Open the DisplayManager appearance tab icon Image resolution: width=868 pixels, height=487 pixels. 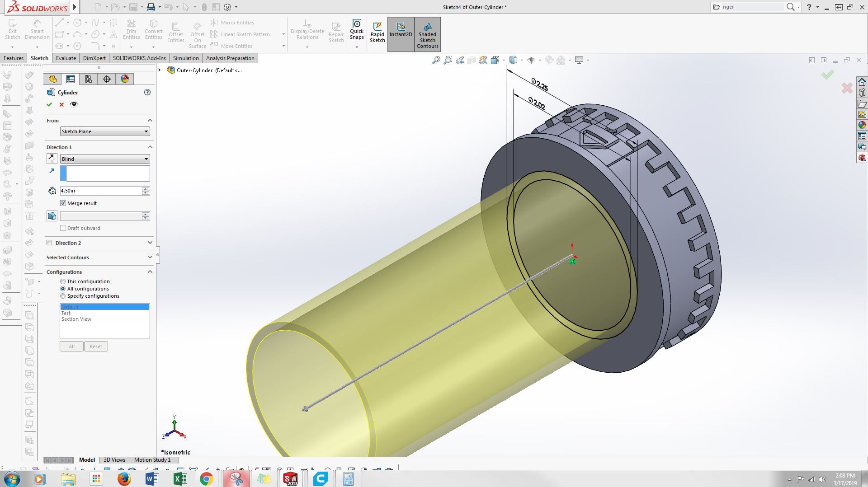[x=125, y=79]
